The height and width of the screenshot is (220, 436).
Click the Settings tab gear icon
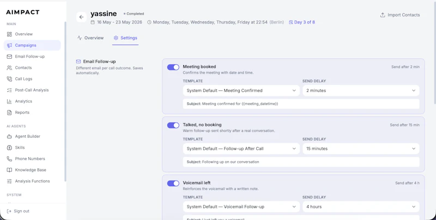point(116,38)
